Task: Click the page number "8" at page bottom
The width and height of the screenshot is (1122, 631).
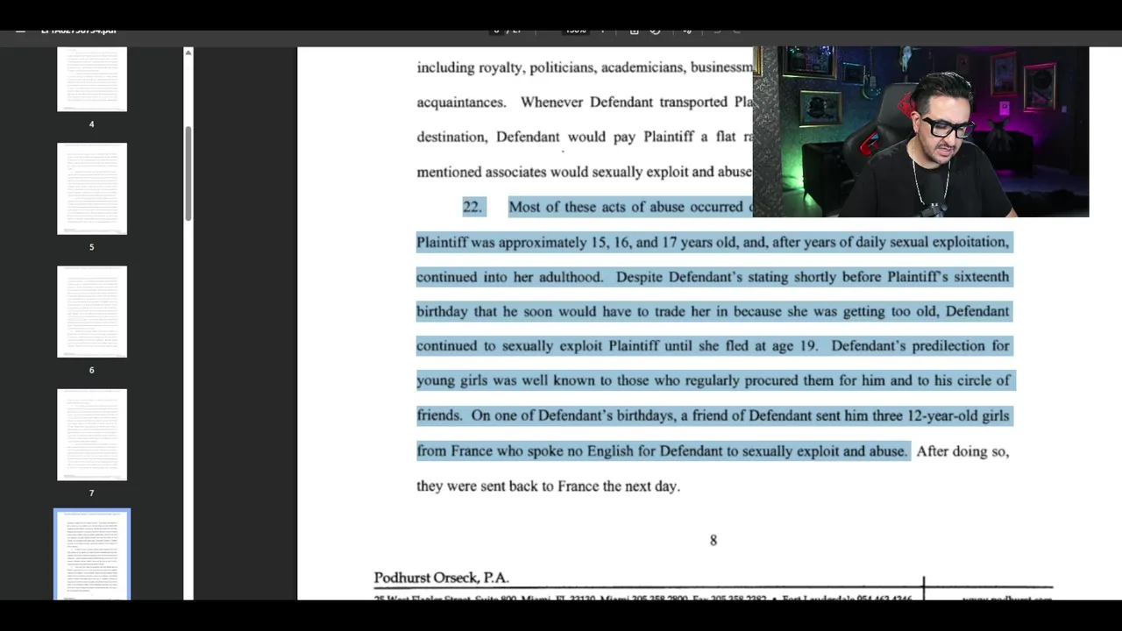Action: click(714, 541)
